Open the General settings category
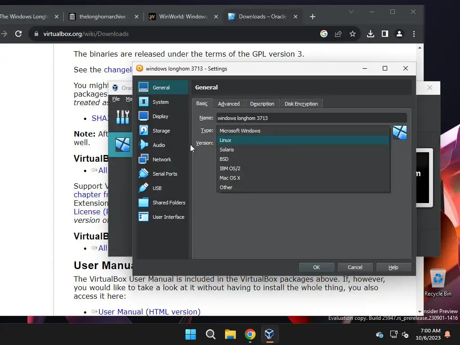Viewport: 460px width, 345px height. (163, 88)
